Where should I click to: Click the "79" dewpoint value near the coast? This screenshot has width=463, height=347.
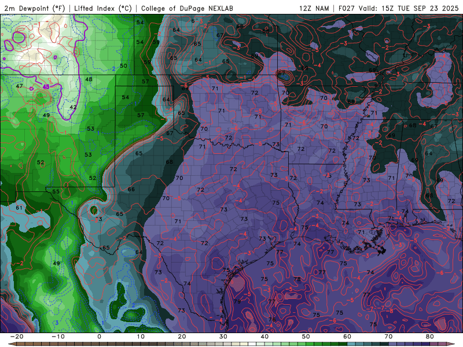pos(237,301)
